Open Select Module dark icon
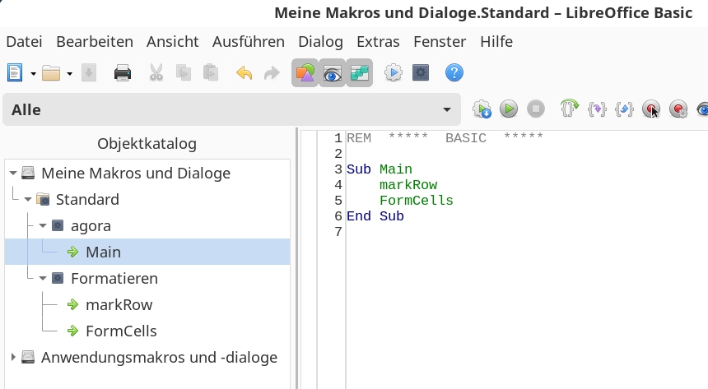708x389 pixels. pos(421,72)
